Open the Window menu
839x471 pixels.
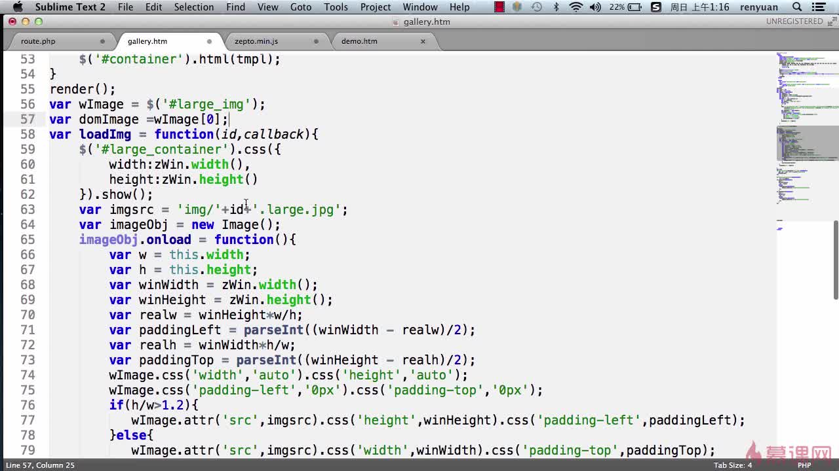420,7
